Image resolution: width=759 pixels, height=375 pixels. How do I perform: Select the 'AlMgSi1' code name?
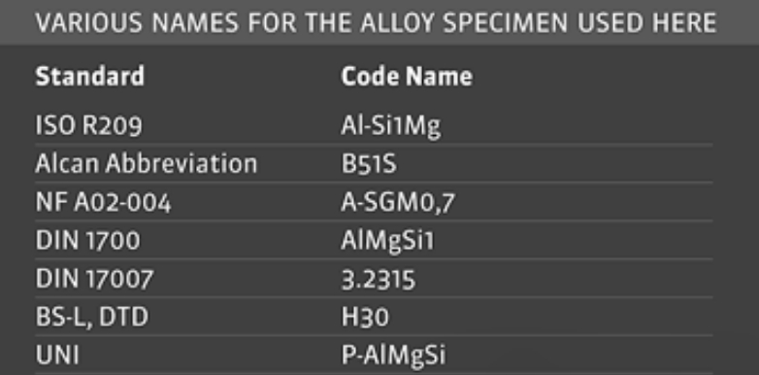point(387,242)
